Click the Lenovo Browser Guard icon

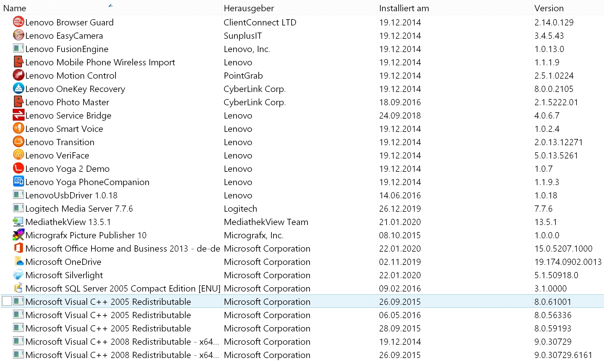[x=18, y=22]
